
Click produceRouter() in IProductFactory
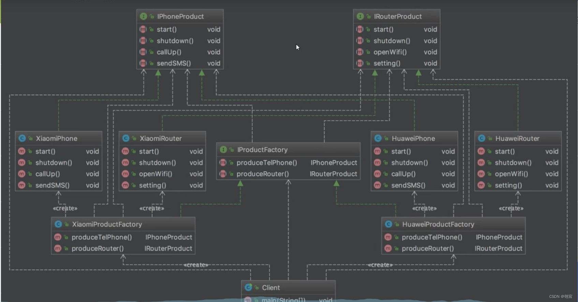pyautogui.click(x=263, y=174)
